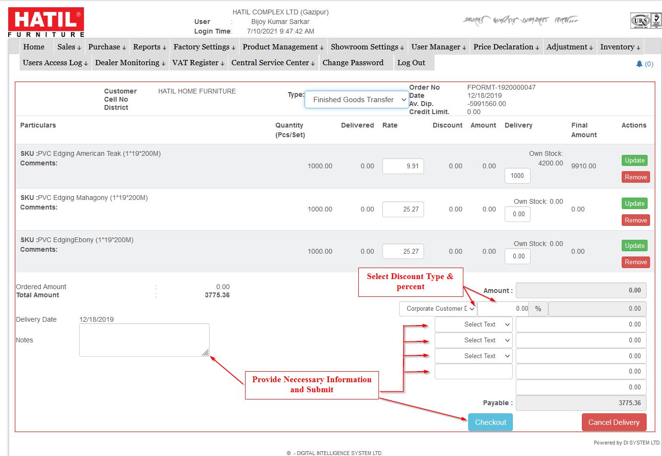Viewport: 662px width, 456px height.
Task: Open the Reports menu
Action: (x=150, y=47)
